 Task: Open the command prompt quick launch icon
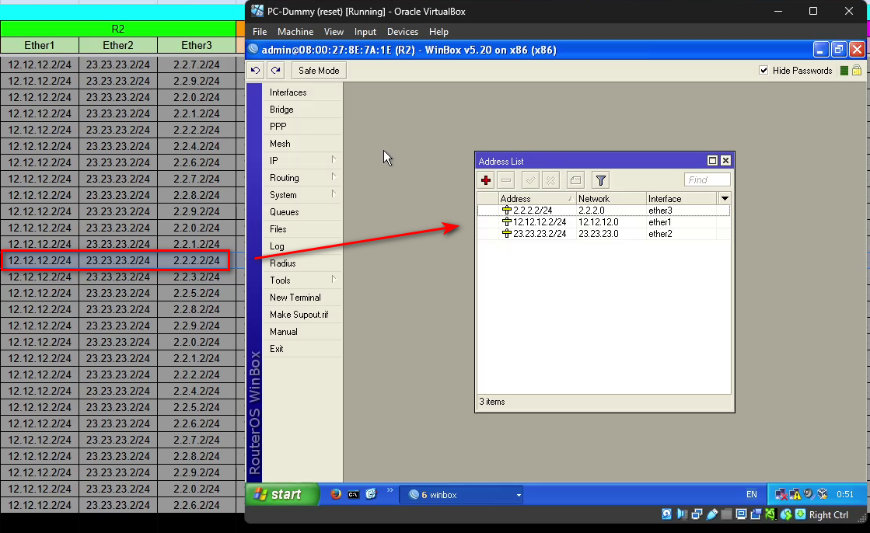point(354,494)
